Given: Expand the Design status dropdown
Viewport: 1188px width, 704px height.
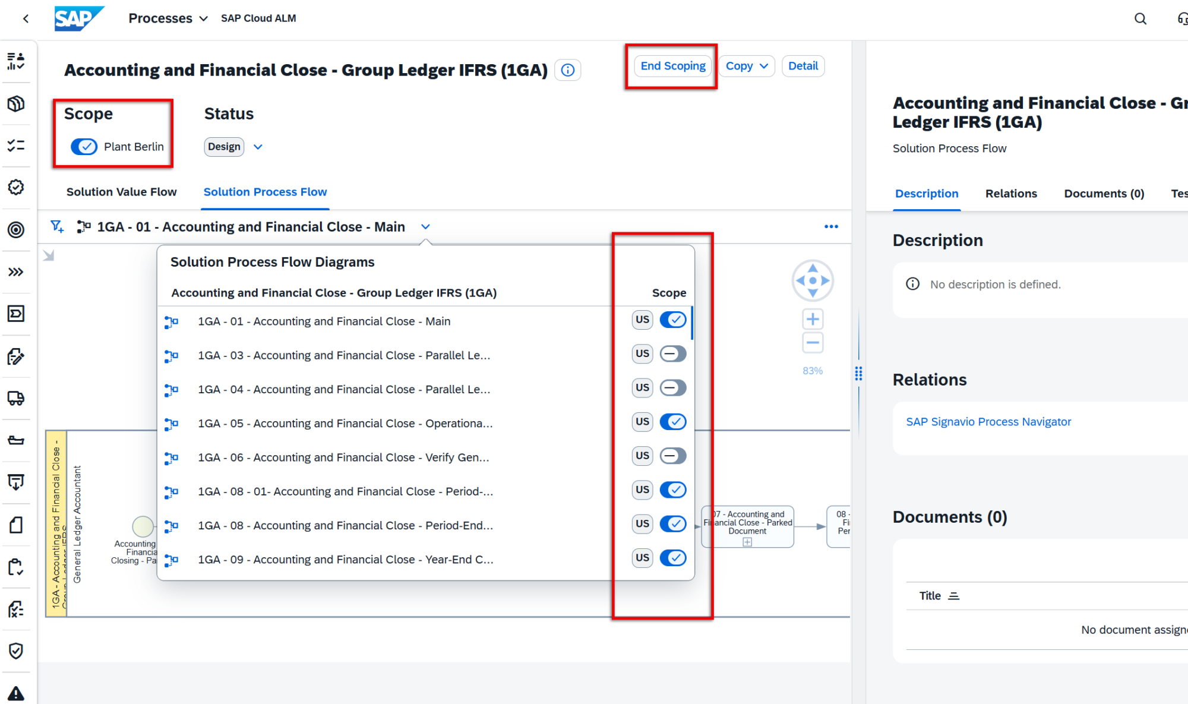Looking at the screenshot, I should point(258,147).
